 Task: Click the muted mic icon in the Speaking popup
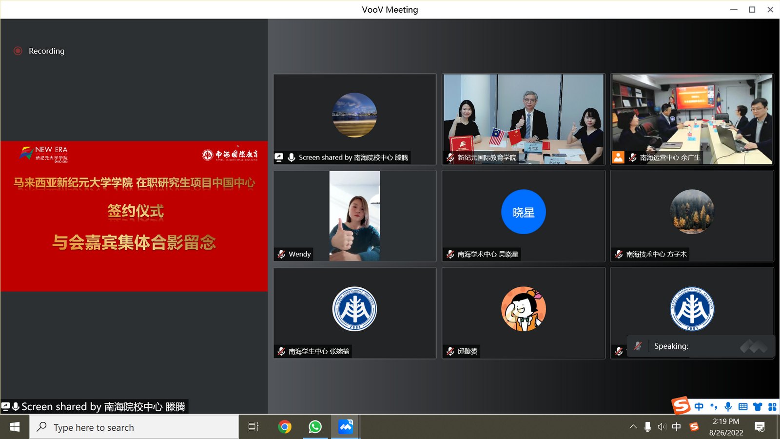coord(638,346)
